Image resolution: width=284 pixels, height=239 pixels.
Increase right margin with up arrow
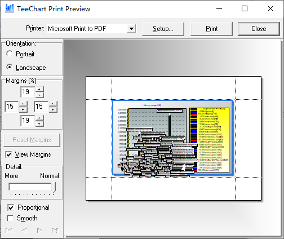click(x=53, y=104)
